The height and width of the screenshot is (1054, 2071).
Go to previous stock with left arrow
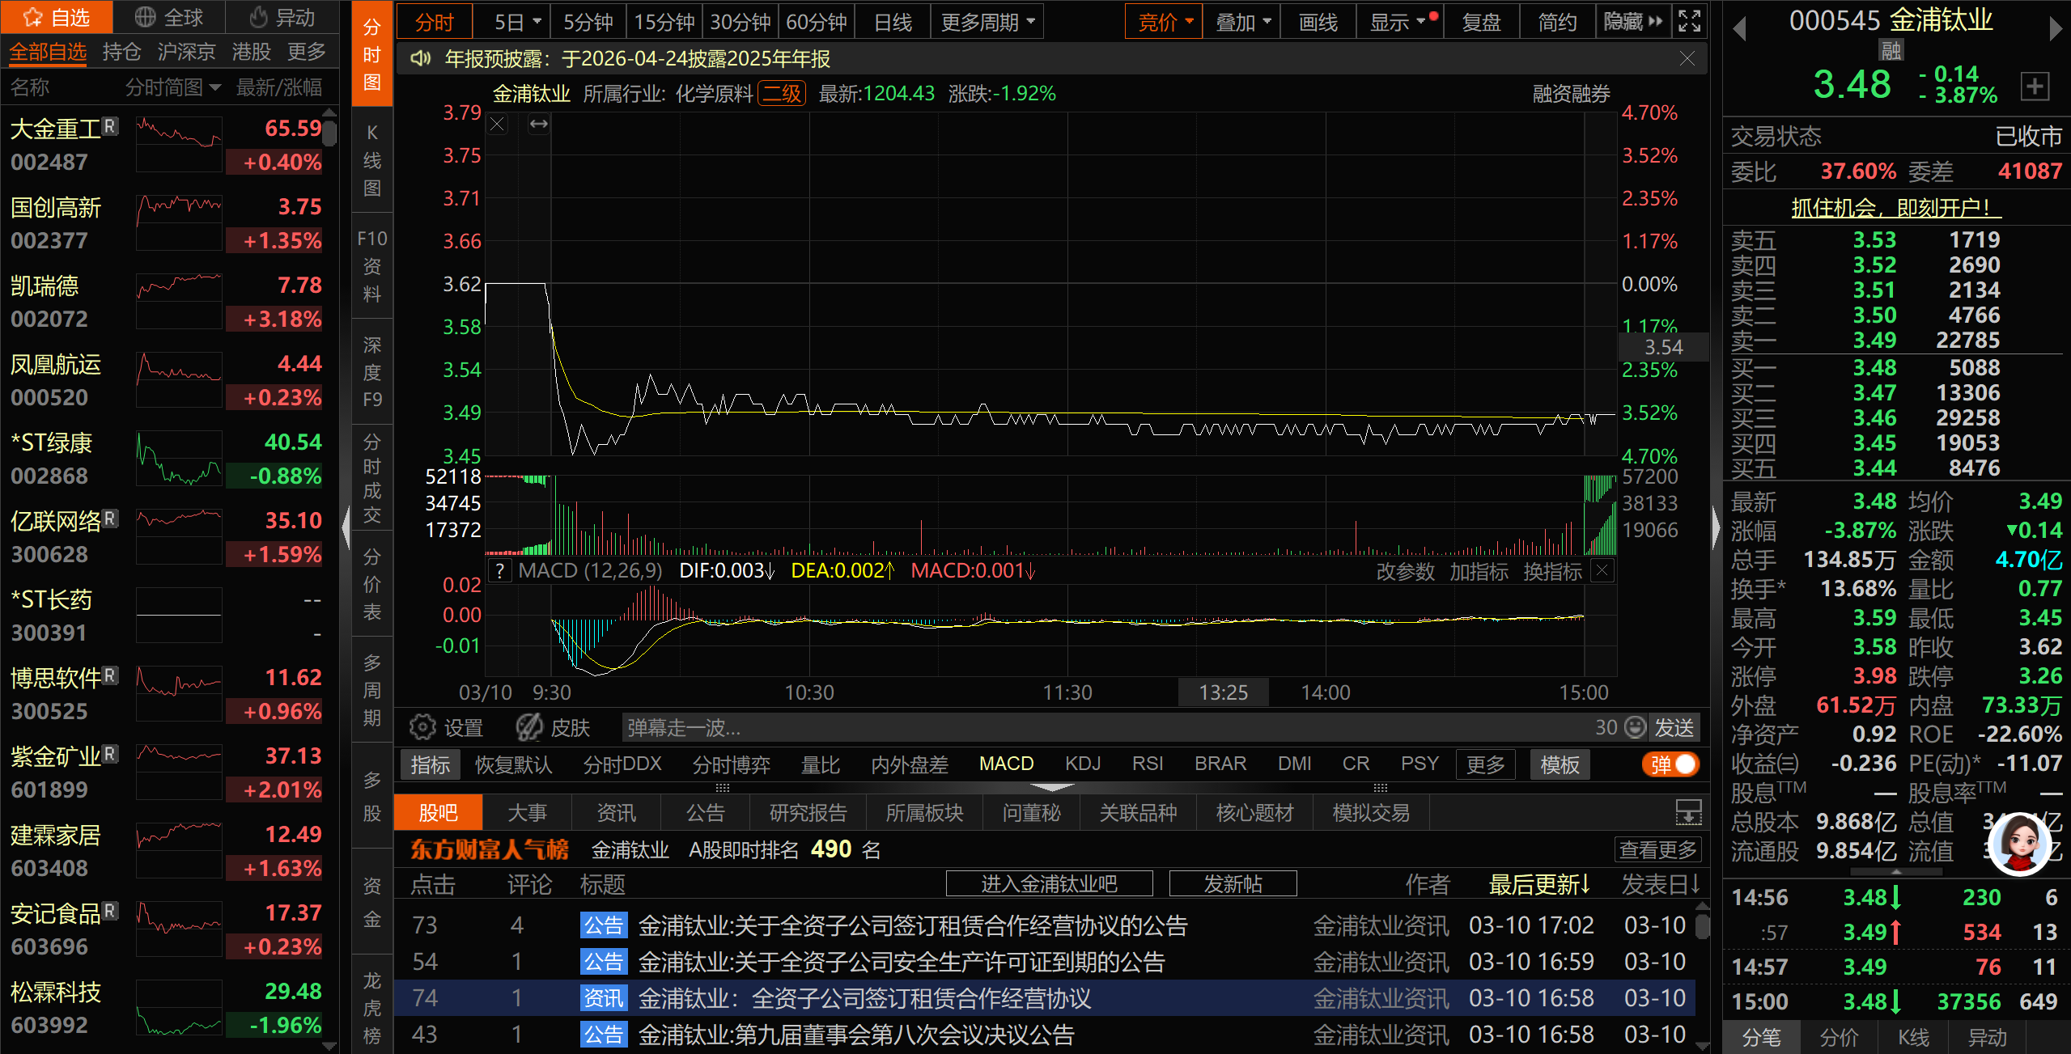(1739, 30)
